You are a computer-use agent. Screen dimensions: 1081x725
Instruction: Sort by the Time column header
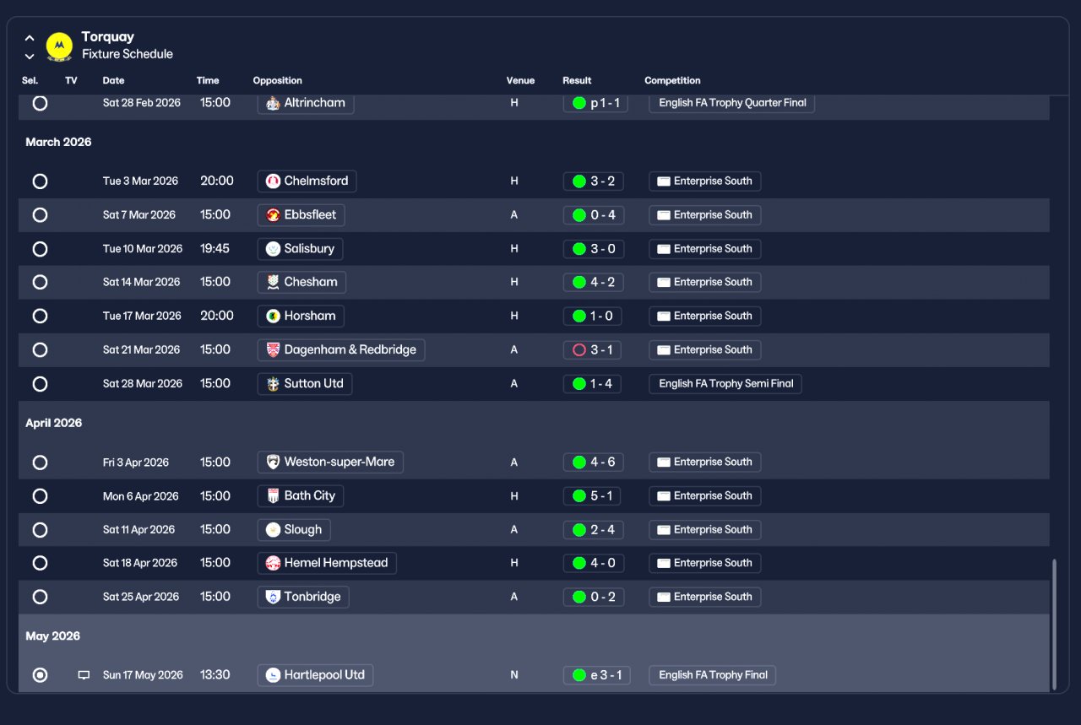click(x=208, y=81)
